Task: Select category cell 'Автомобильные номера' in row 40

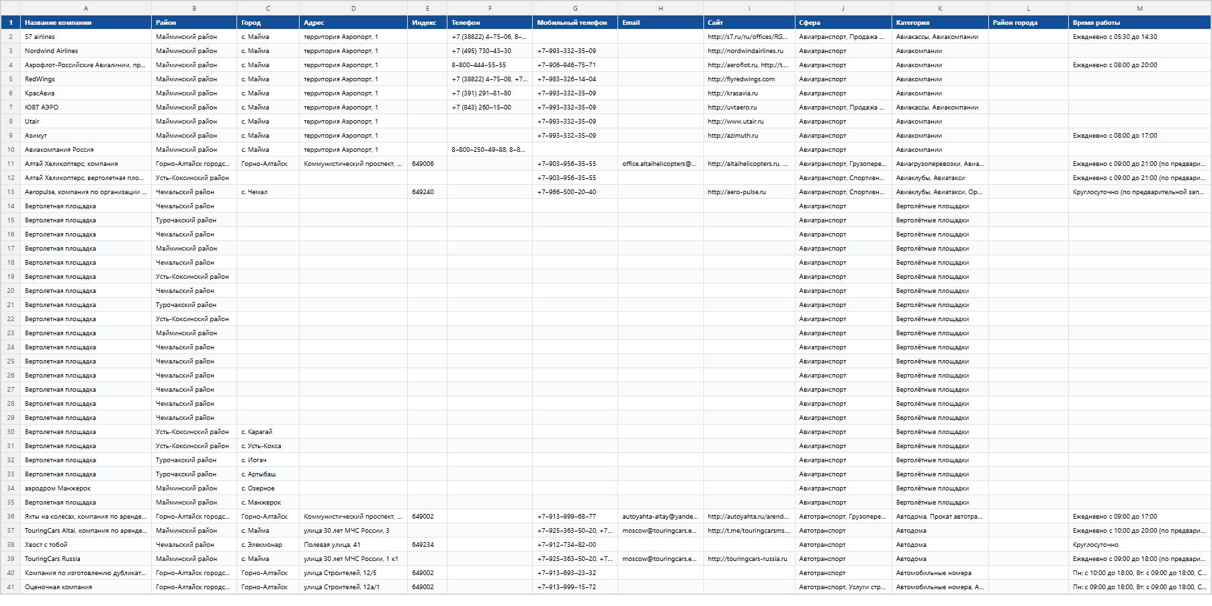Action: point(940,573)
